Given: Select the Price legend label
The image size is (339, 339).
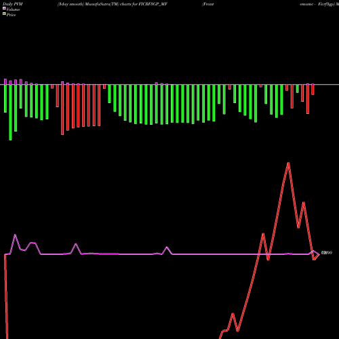Looking at the screenshot, I should (11, 15).
